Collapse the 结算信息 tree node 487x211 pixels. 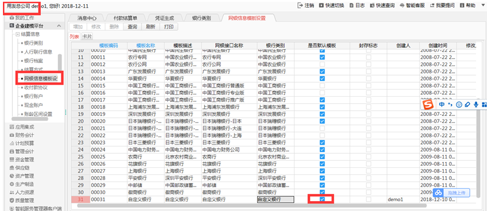pos(18,34)
